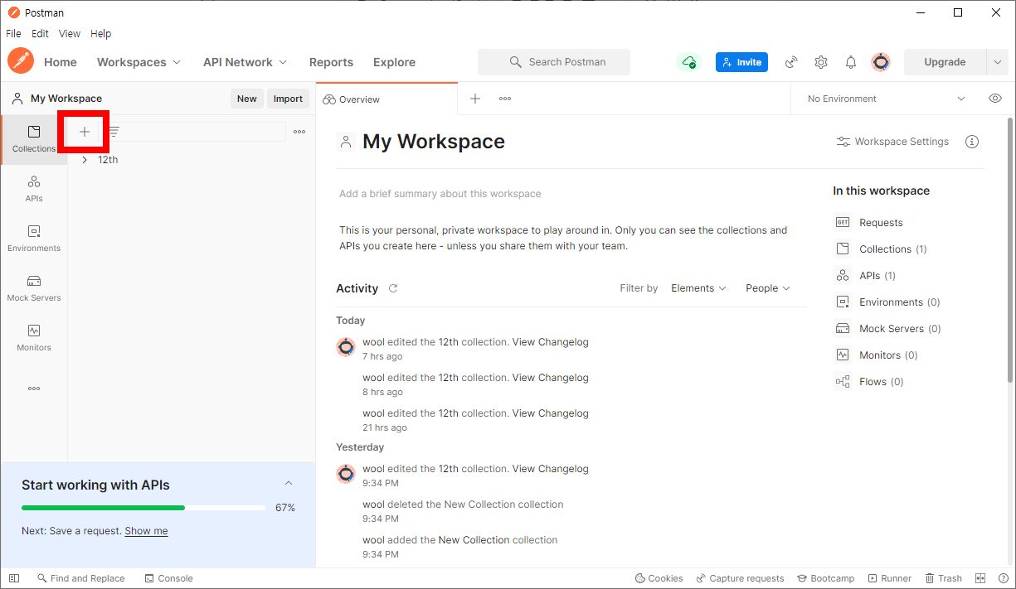1016x589 pixels.
Task: Open environment quick look eye icon
Action: [995, 99]
